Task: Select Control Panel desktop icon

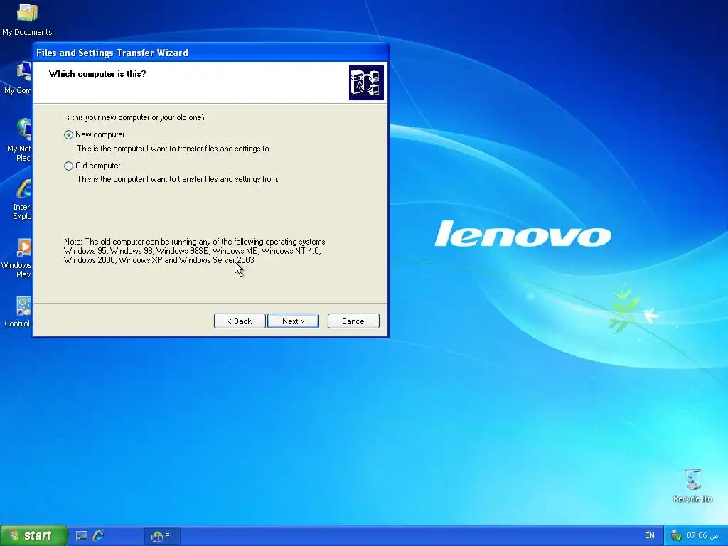Action: tap(18, 312)
